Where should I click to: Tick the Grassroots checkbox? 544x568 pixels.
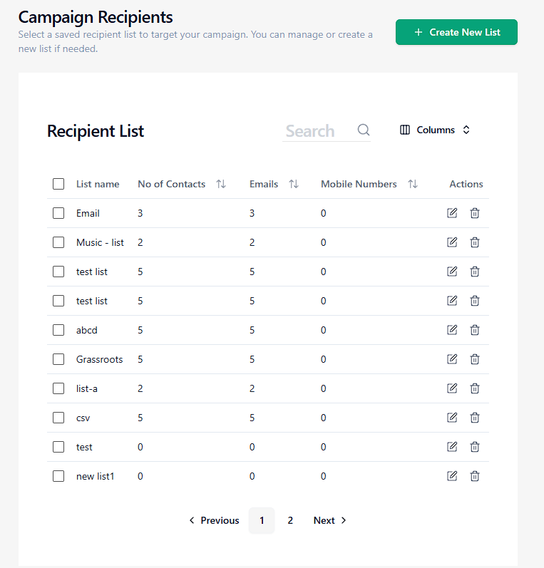pyautogui.click(x=58, y=359)
